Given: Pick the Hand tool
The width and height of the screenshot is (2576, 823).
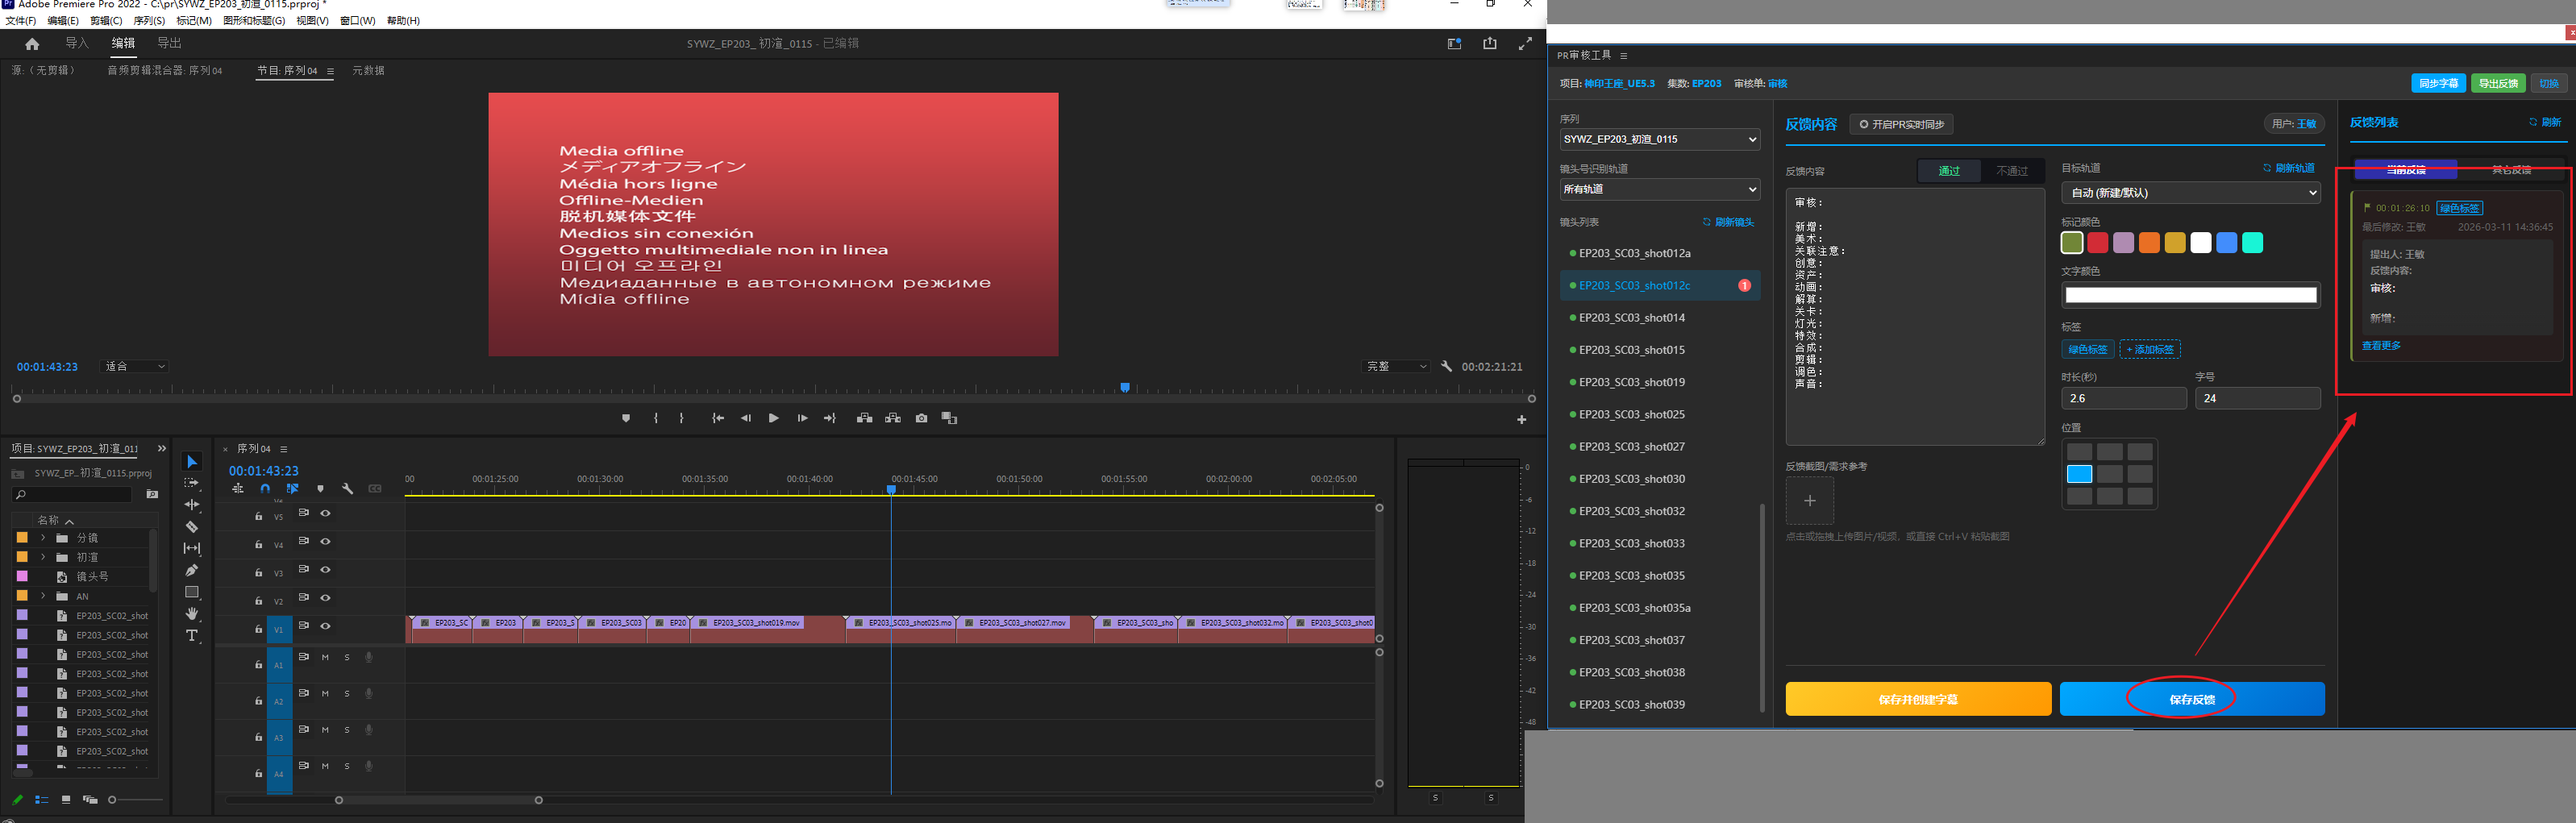Looking at the screenshot, I should point(192,614).
